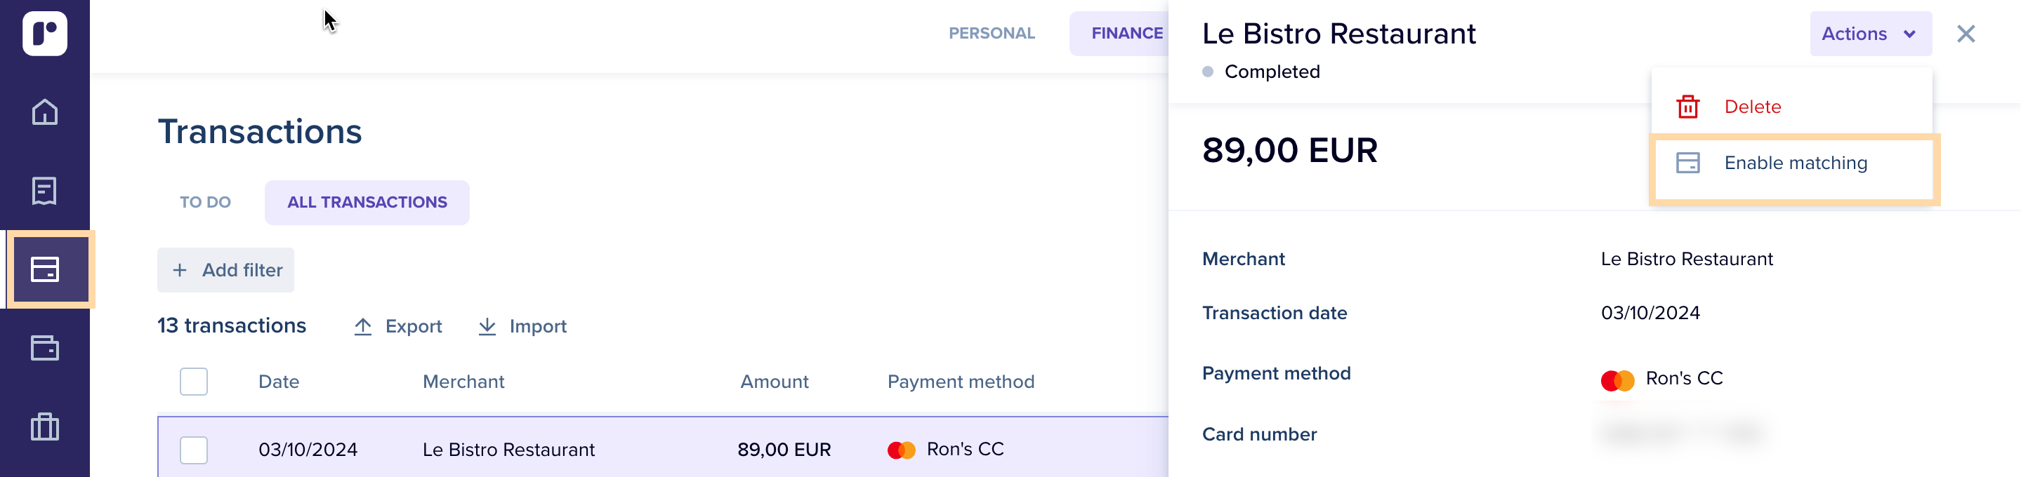2021x477 pixels.
Task: Click the Import download arrow icon
Action: pos(487,327)
